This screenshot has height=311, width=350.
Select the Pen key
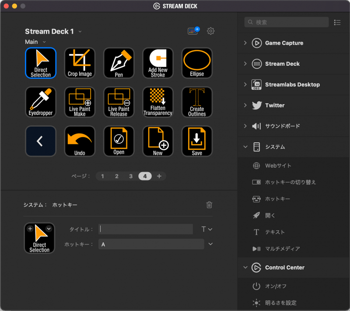click(x=119, y=63)
